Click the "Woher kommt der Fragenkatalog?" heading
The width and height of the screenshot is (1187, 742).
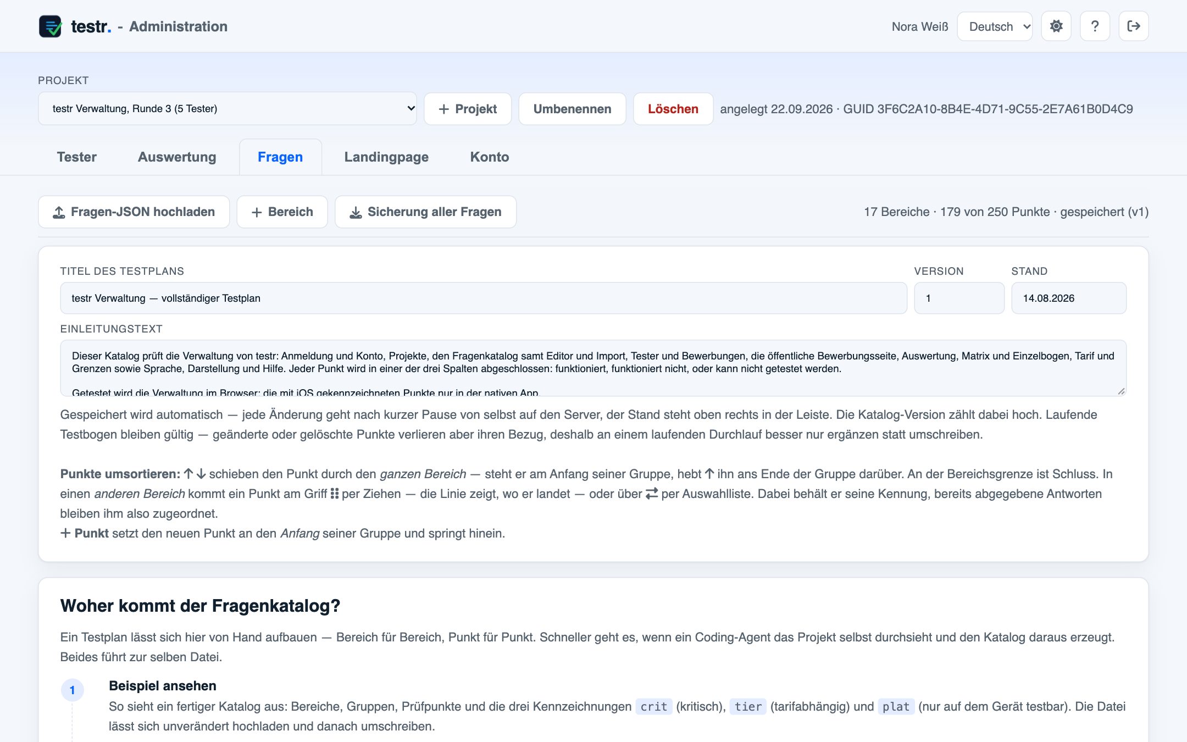200,606
